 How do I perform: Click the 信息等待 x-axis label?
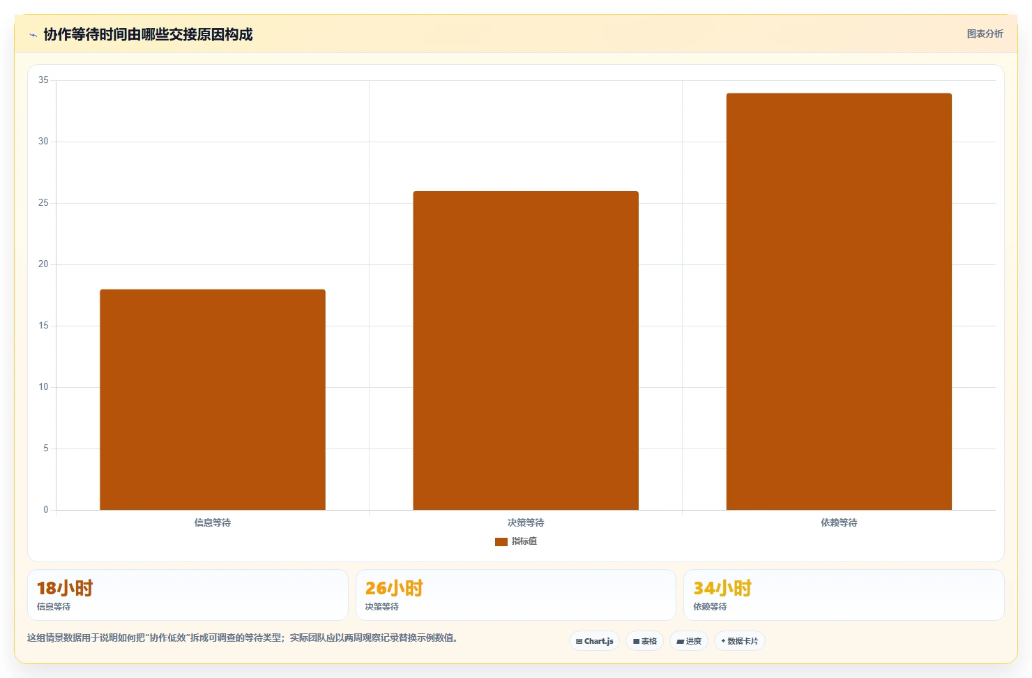click(x=213, y=522)
